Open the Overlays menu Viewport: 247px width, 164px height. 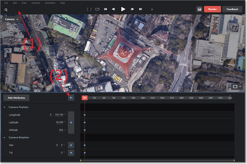coord(36,3)
